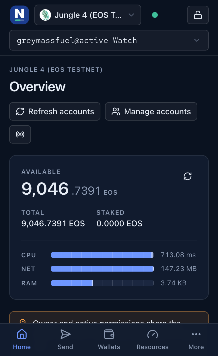Open the More menu tab
218x356 pixels.
pyautogui.click(x=196, y=340)
